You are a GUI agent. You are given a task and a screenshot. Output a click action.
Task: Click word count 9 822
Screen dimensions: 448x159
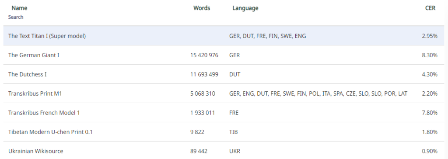(x=197, y=132)
